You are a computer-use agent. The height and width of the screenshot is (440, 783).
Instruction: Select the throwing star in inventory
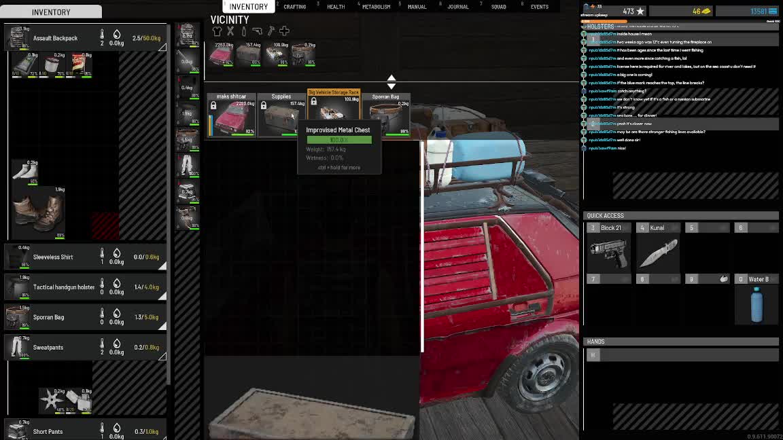pos(51,401)
